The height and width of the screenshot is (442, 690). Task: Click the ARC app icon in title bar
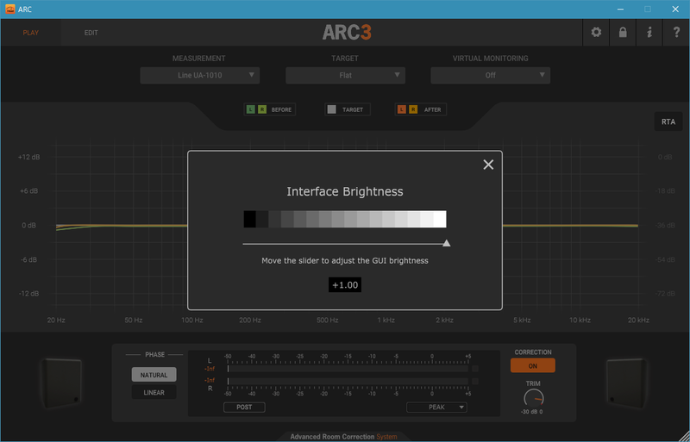pyautogui.click(x=9, y=9)
